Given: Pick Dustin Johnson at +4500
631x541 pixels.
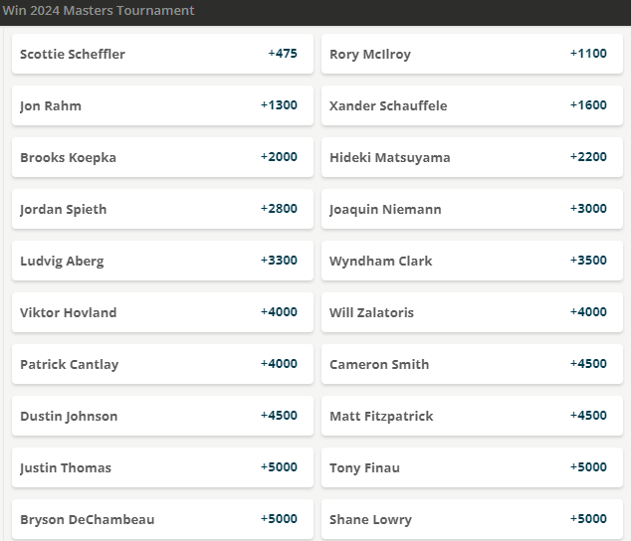Looking at the screenshot, I should (x=162, y=416).
